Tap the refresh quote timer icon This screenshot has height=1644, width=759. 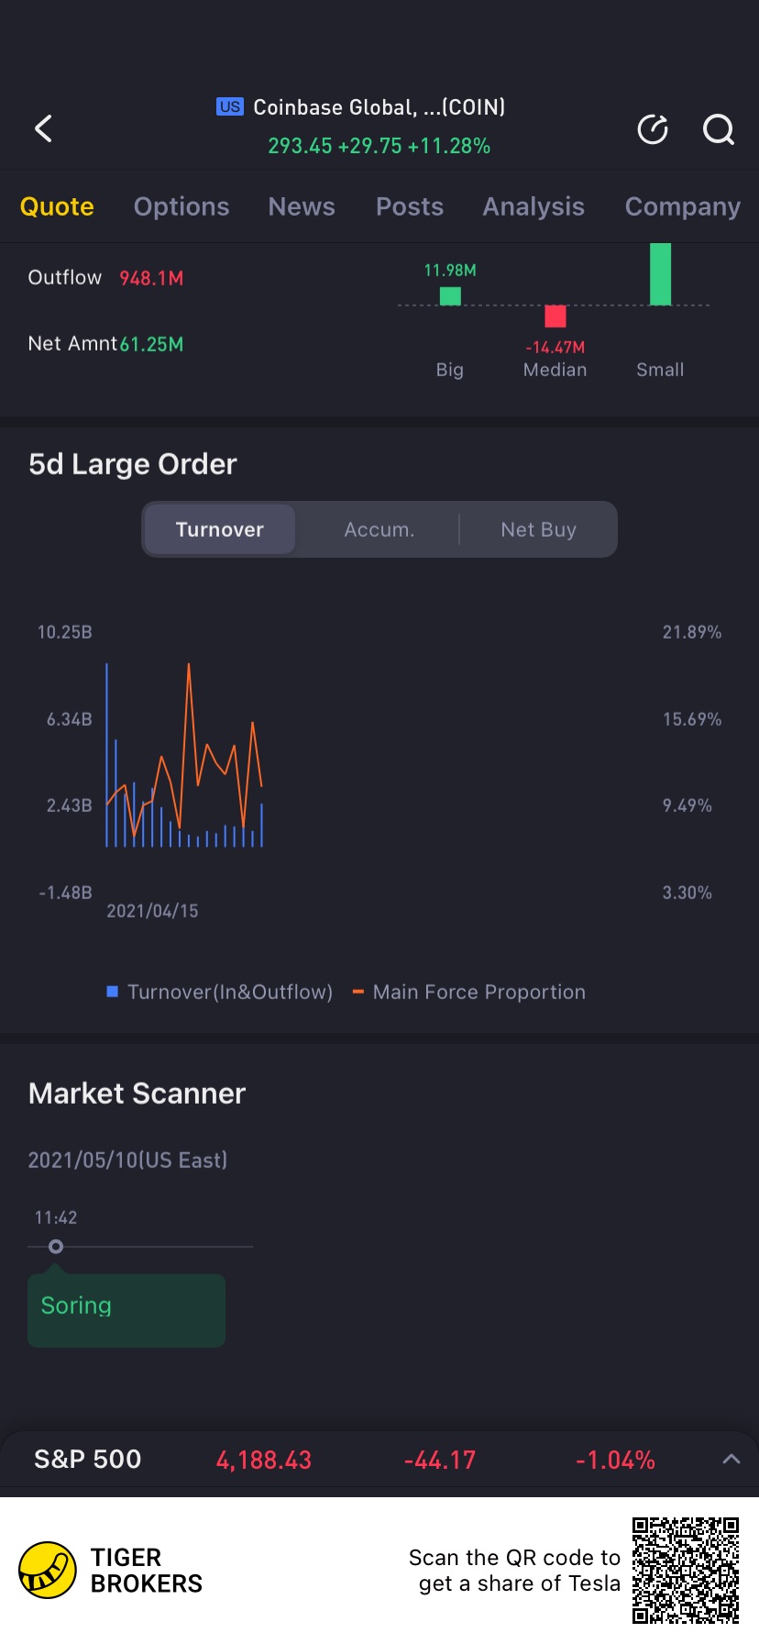(653, 129)
